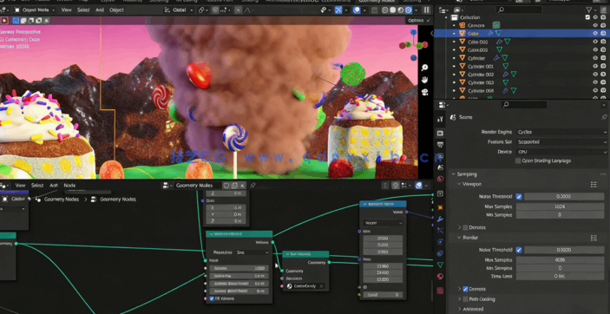Toggle Render Denoise checkbox

[x=465, y=289]
